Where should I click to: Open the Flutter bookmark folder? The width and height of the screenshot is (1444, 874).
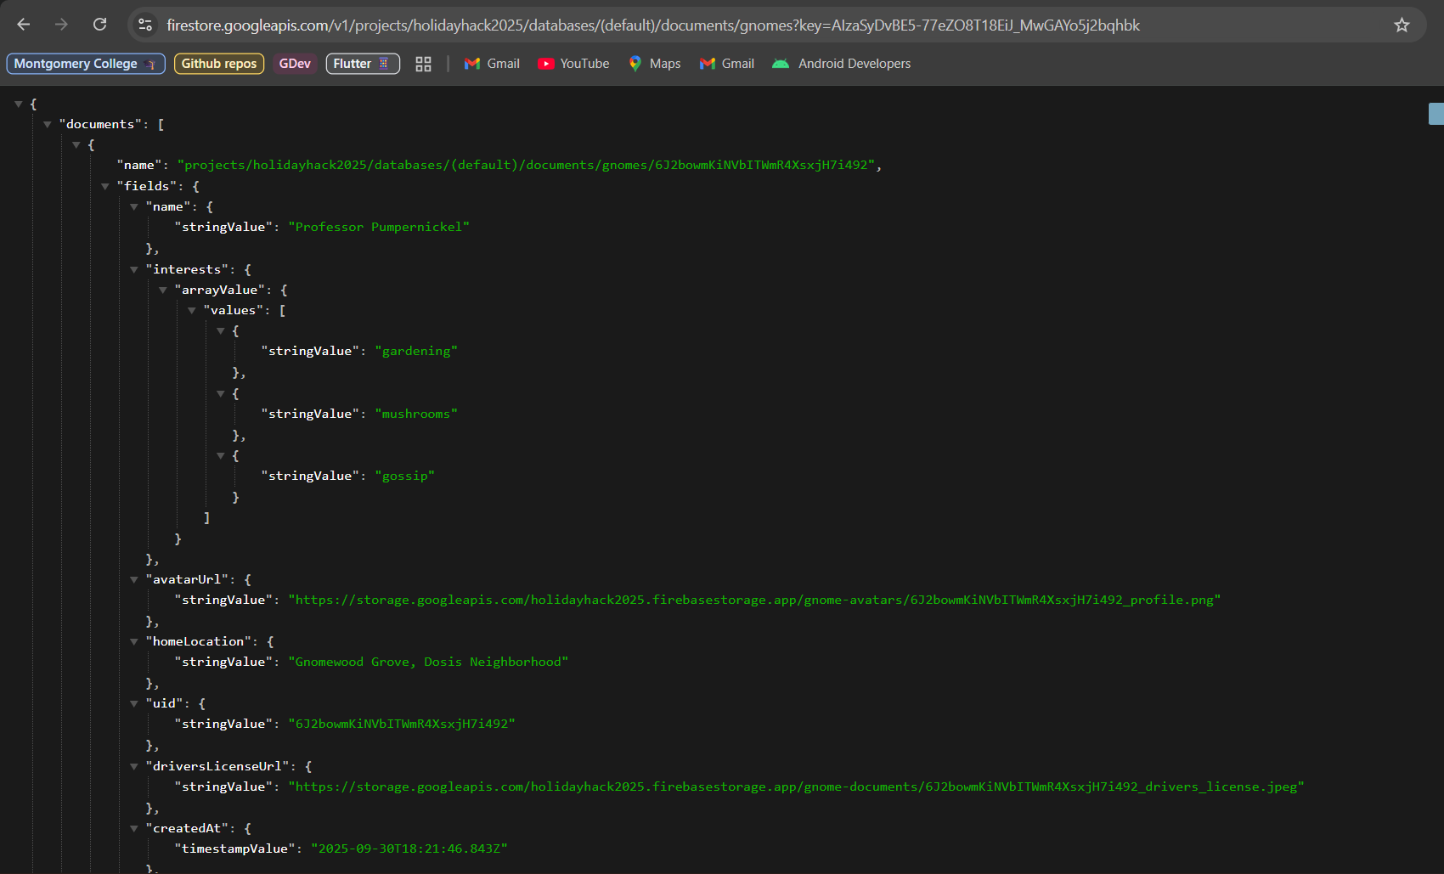pos(363,64)
